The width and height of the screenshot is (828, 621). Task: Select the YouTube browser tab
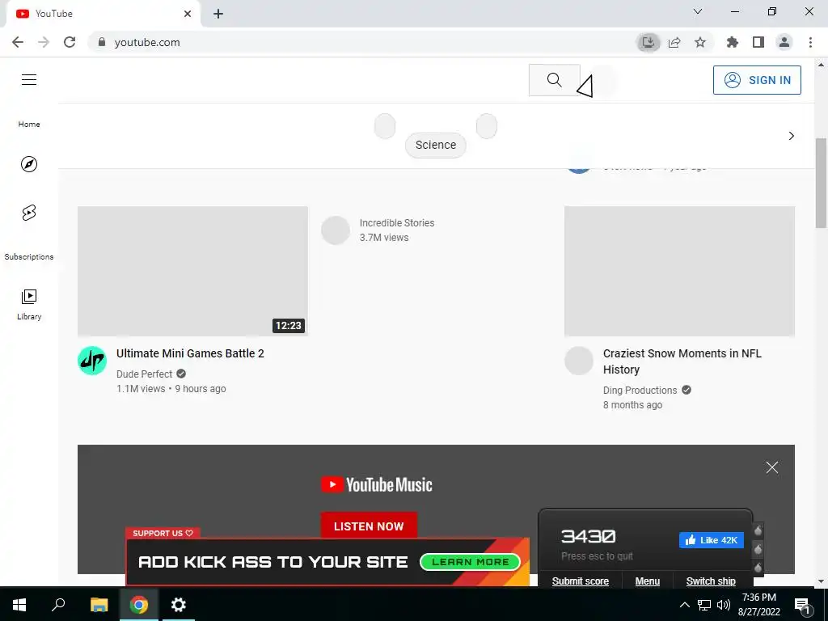[103, 14]
